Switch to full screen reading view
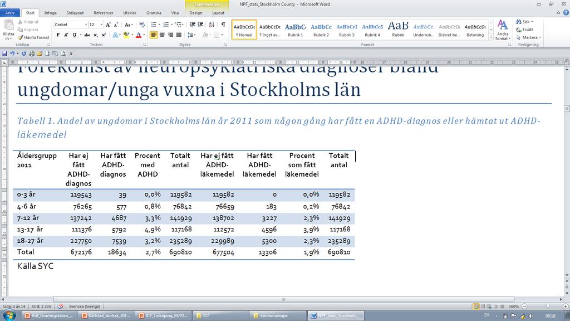Image resolution: width=570 pixels, height=321 pixels. pyautogui.click(x=483, y=307)
